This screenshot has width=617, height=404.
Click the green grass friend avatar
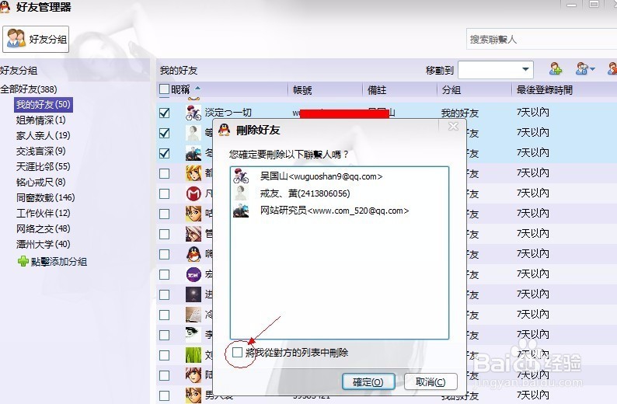click(193, 355)
